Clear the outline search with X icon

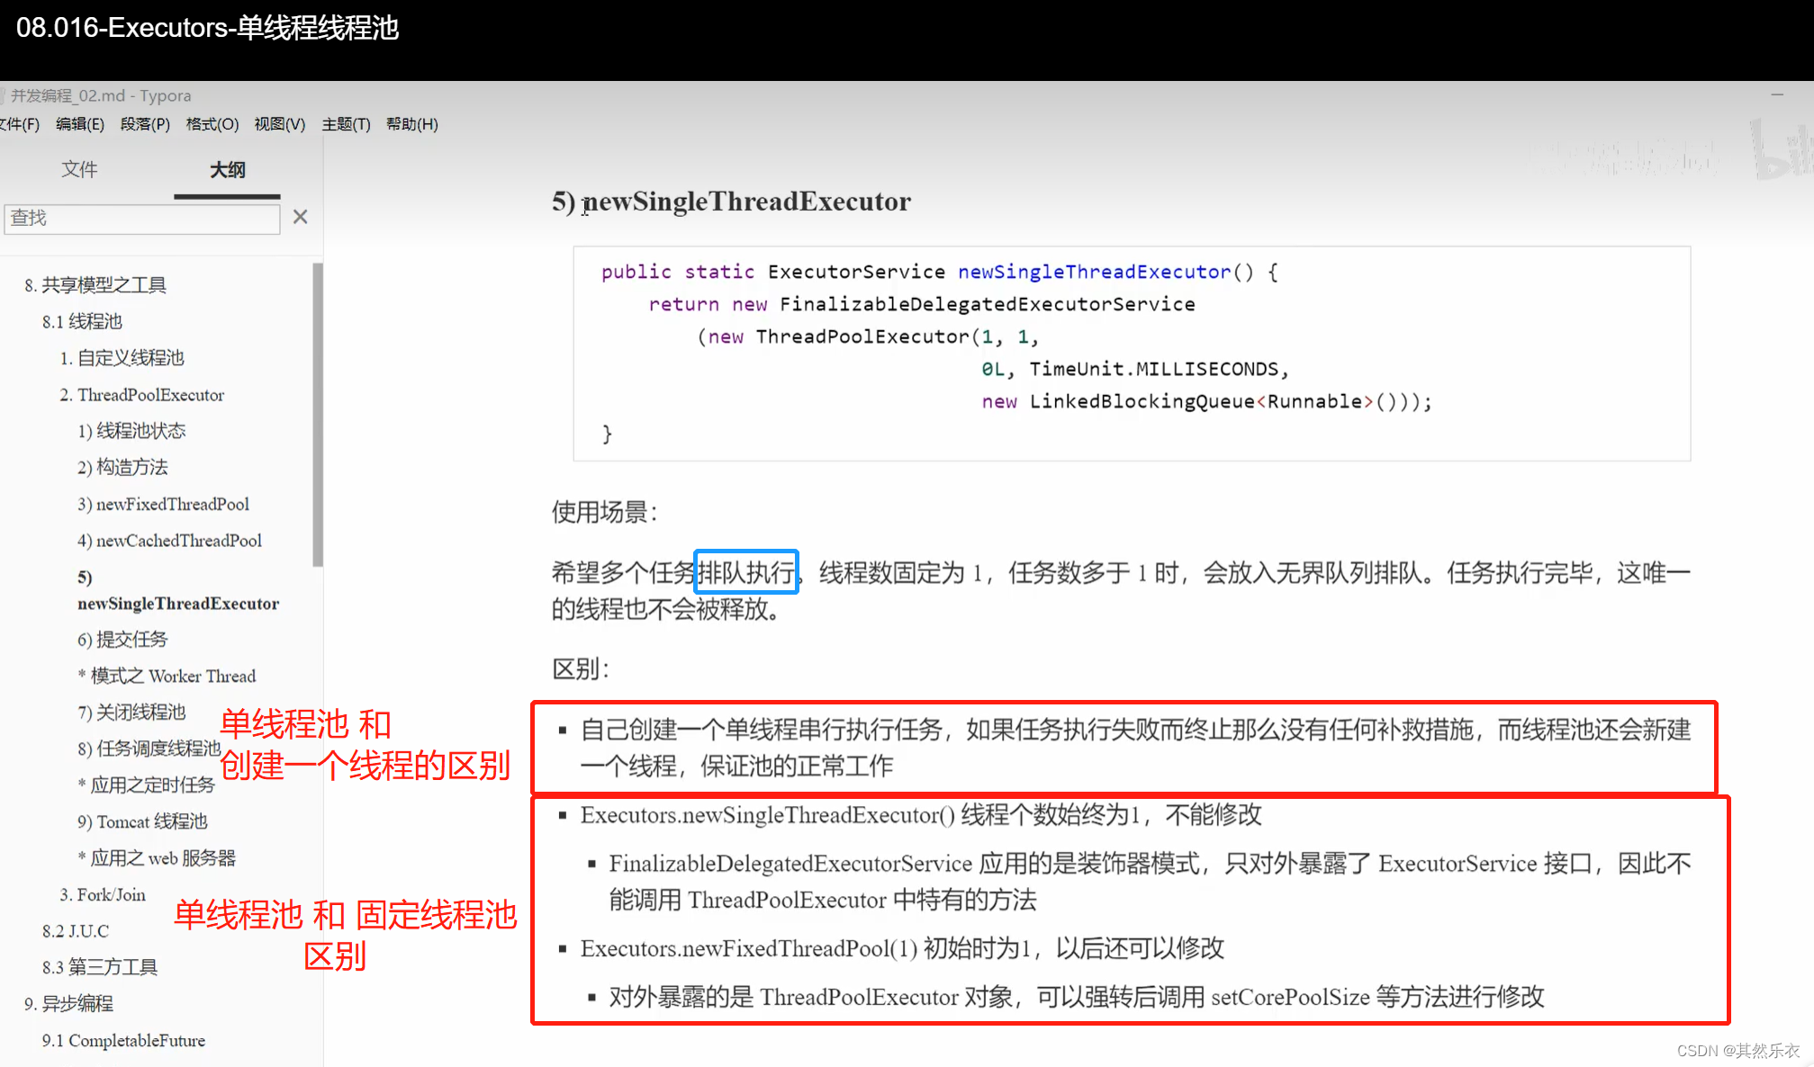click(x=301, y=217)
